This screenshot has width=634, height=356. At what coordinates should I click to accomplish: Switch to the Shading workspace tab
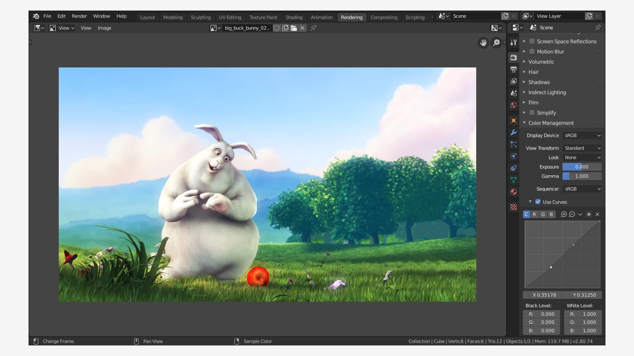click(294, 17)
